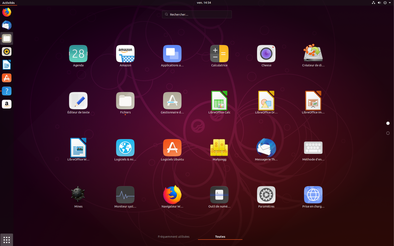Click the Files icon in the dock
The image size is (394, 246).
click(x=7, y=38)
